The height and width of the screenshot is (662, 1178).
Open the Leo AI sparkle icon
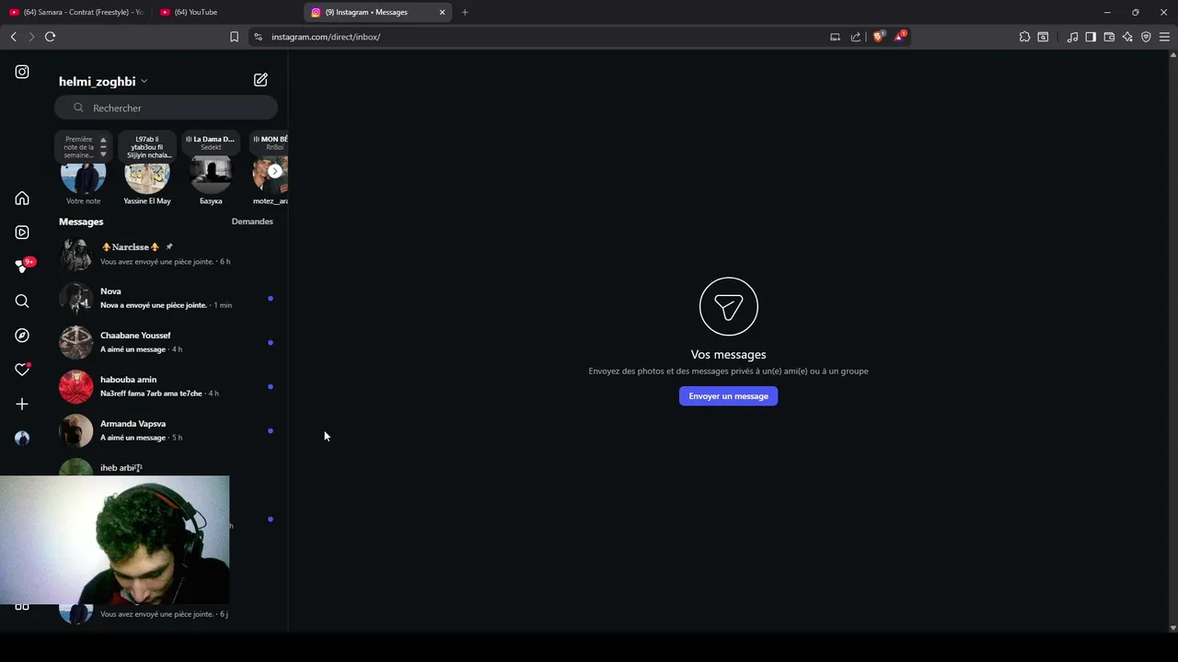(1127, 37)
